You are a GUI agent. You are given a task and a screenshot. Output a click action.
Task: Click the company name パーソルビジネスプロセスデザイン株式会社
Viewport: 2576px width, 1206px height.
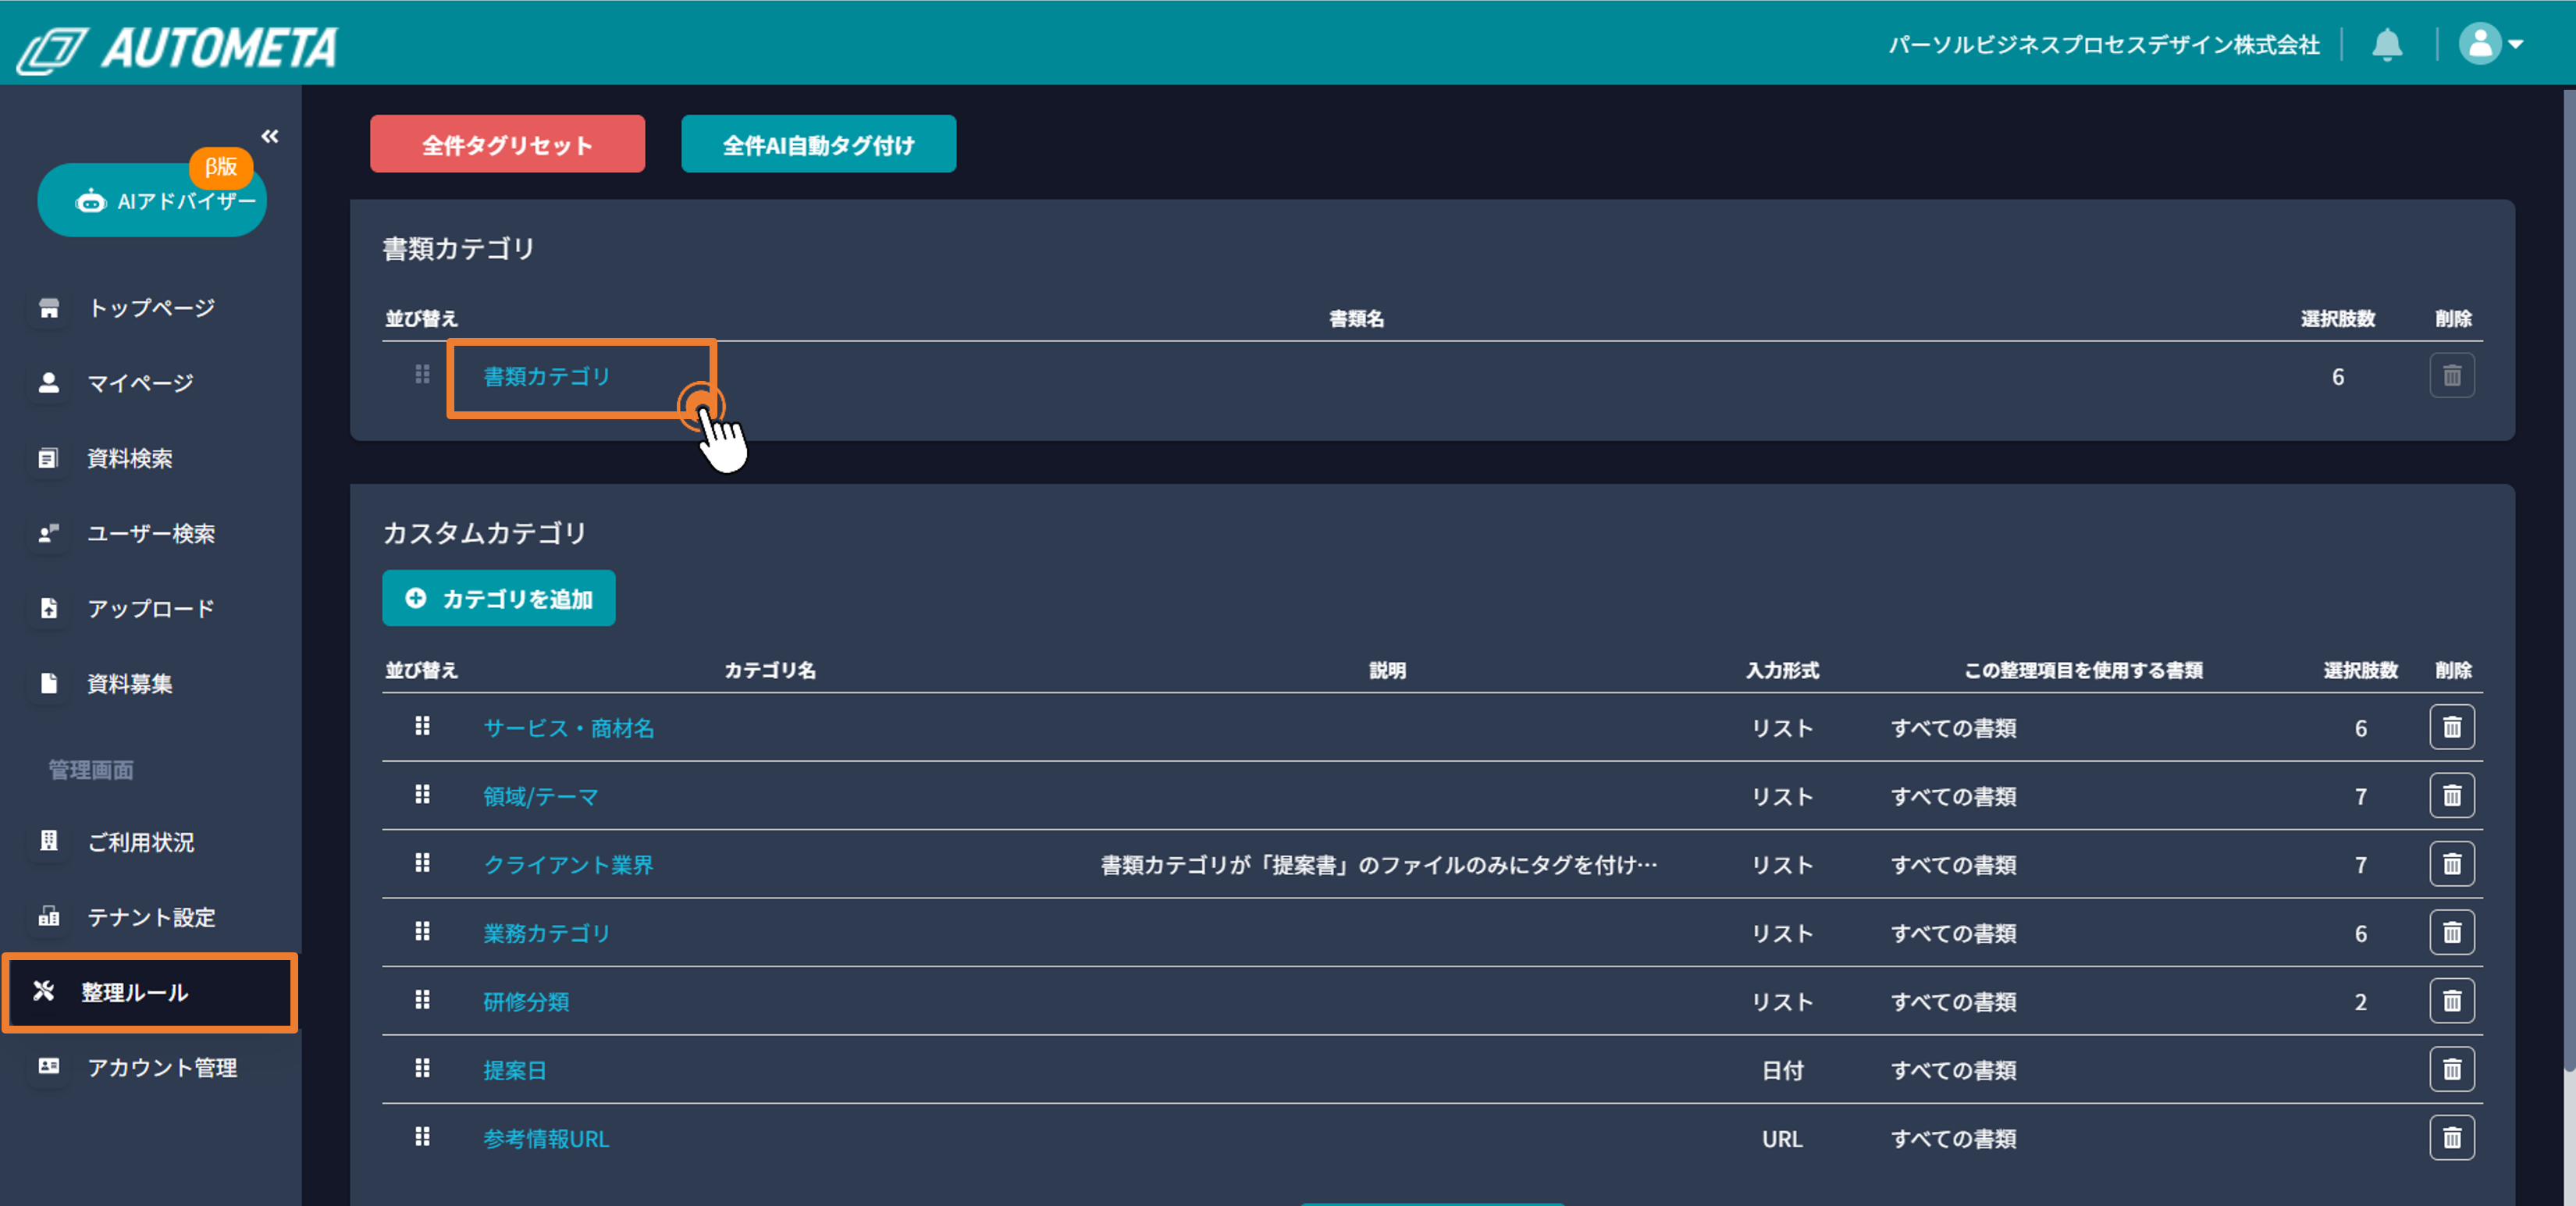[2103, 45]
